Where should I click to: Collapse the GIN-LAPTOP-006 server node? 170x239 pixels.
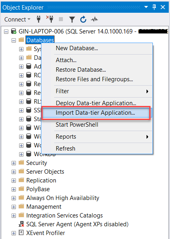tap(6, 32)
